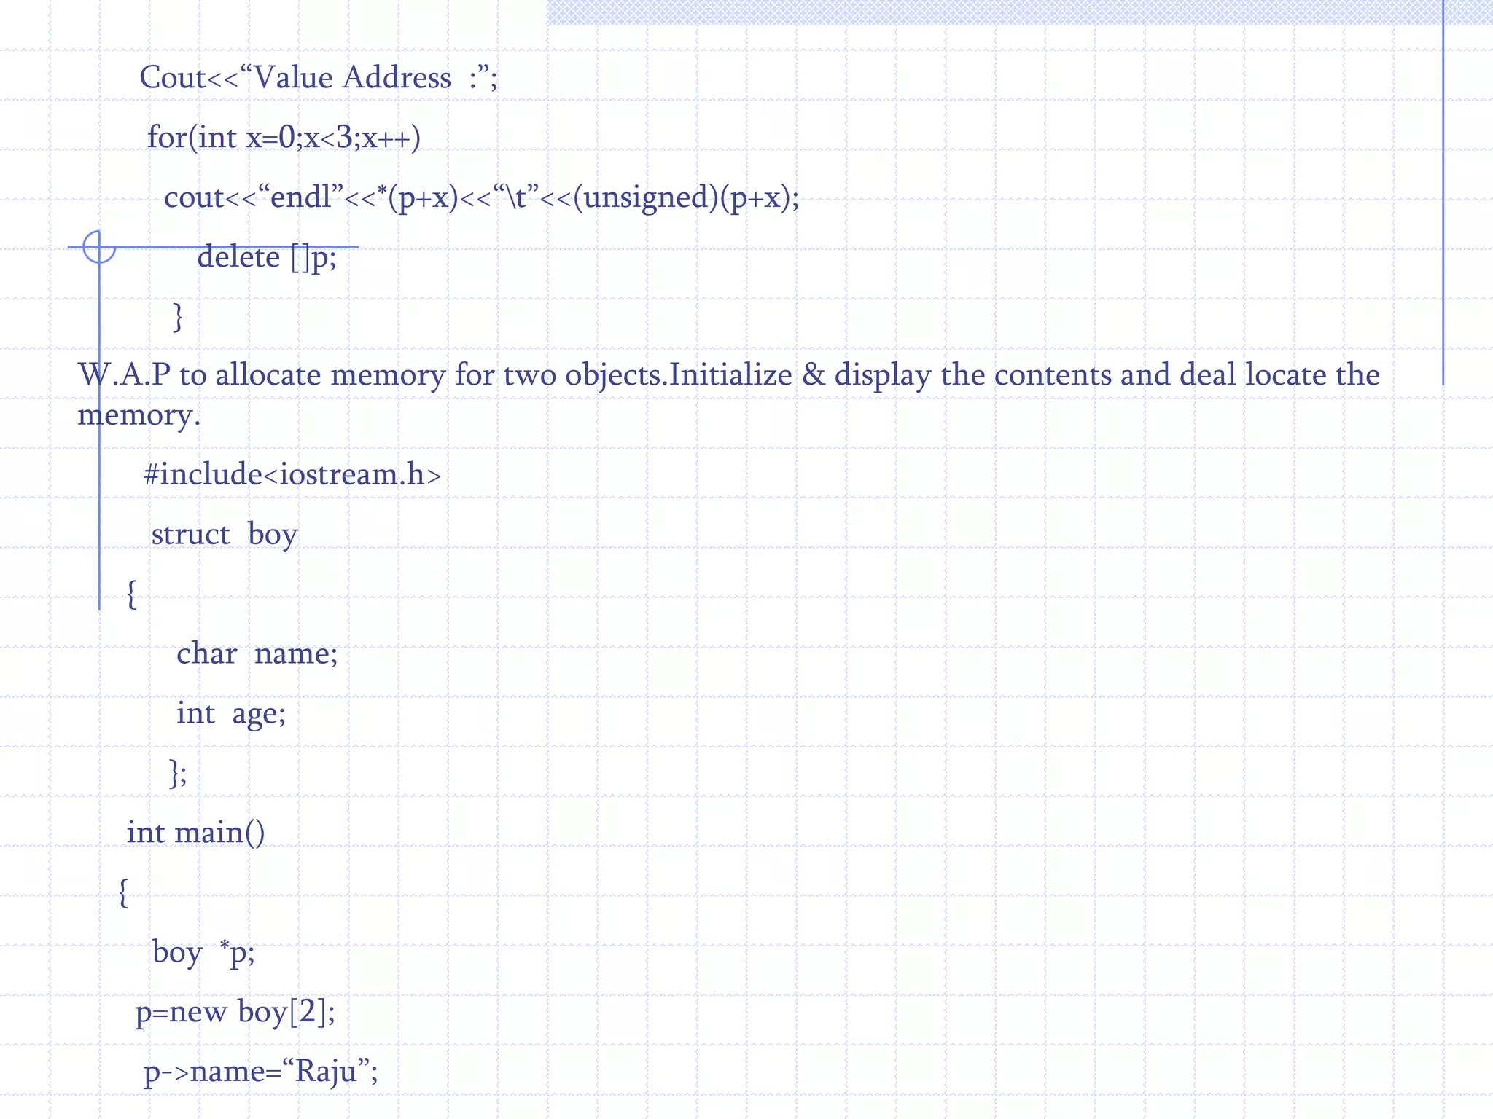This screenshot has height=1119, width=1493.
Task: Click the '};' struct closing line
Action: pyautogui.click(x=178, y=773)
